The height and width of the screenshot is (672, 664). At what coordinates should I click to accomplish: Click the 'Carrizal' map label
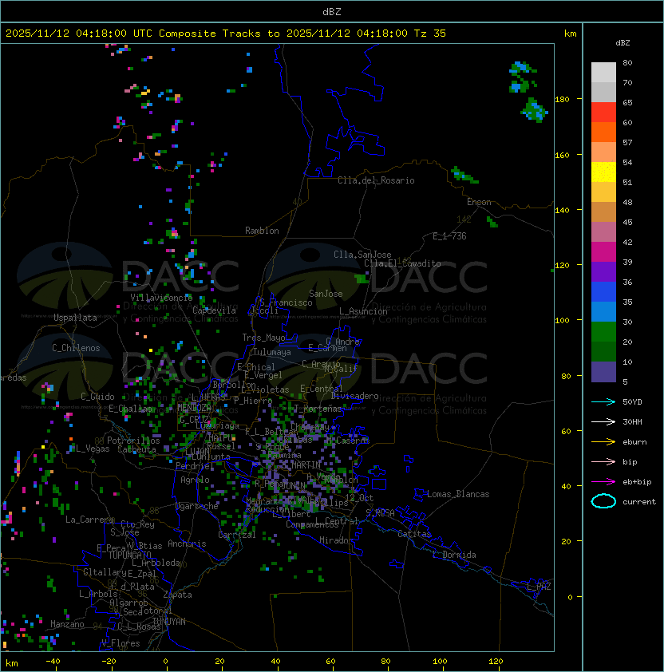click(236, 535)
